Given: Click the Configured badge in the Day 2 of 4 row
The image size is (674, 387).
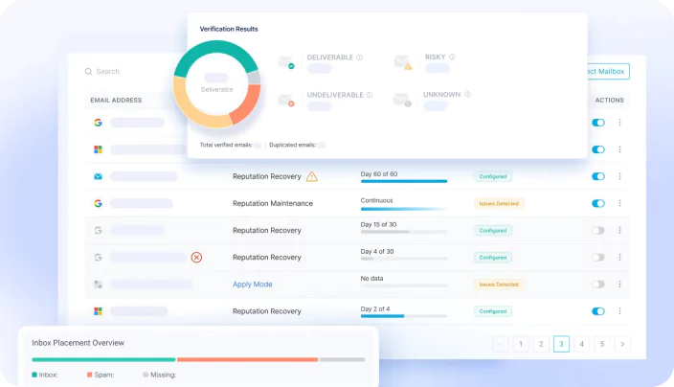Looking at the screenshot, I should 493,311.
